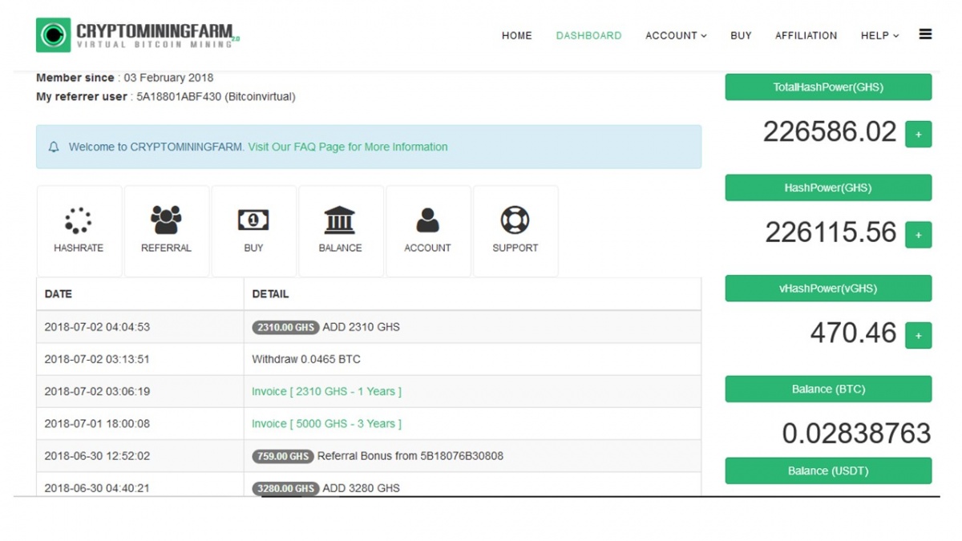Open the SUPPORT lifebuoy icon tile
The image size is (962, 541).
pos(515,232)
